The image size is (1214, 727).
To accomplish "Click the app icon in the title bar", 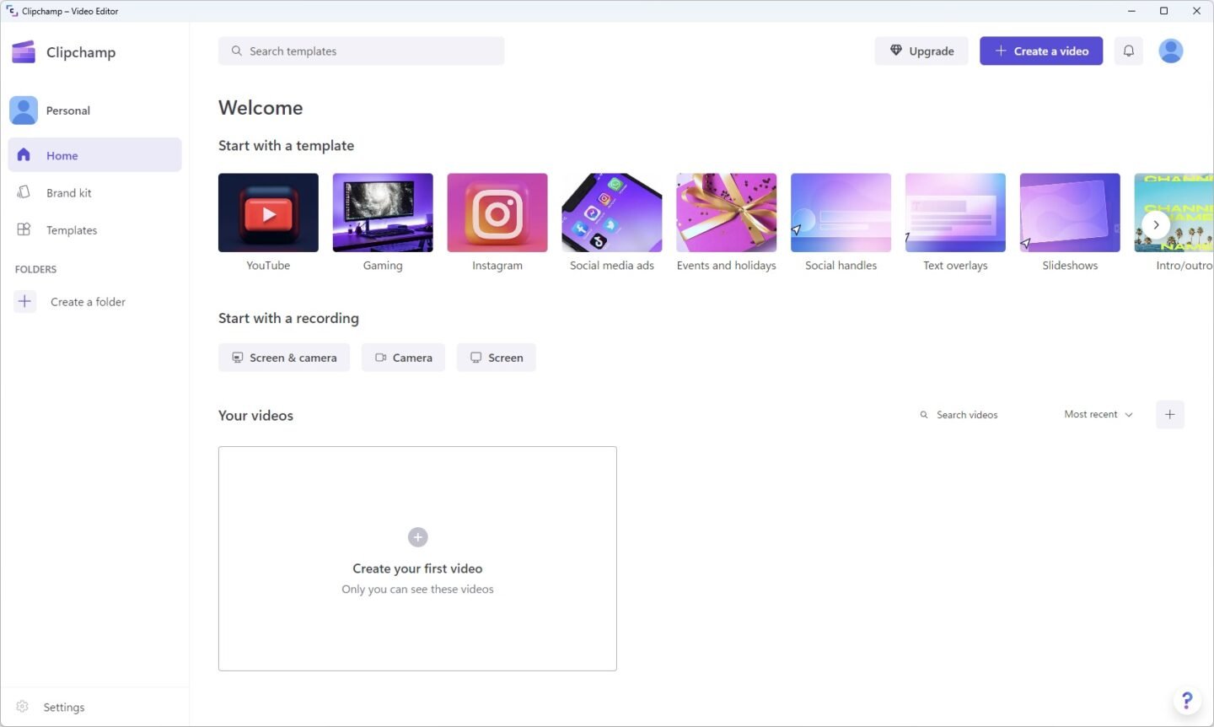I will [12, 11].
